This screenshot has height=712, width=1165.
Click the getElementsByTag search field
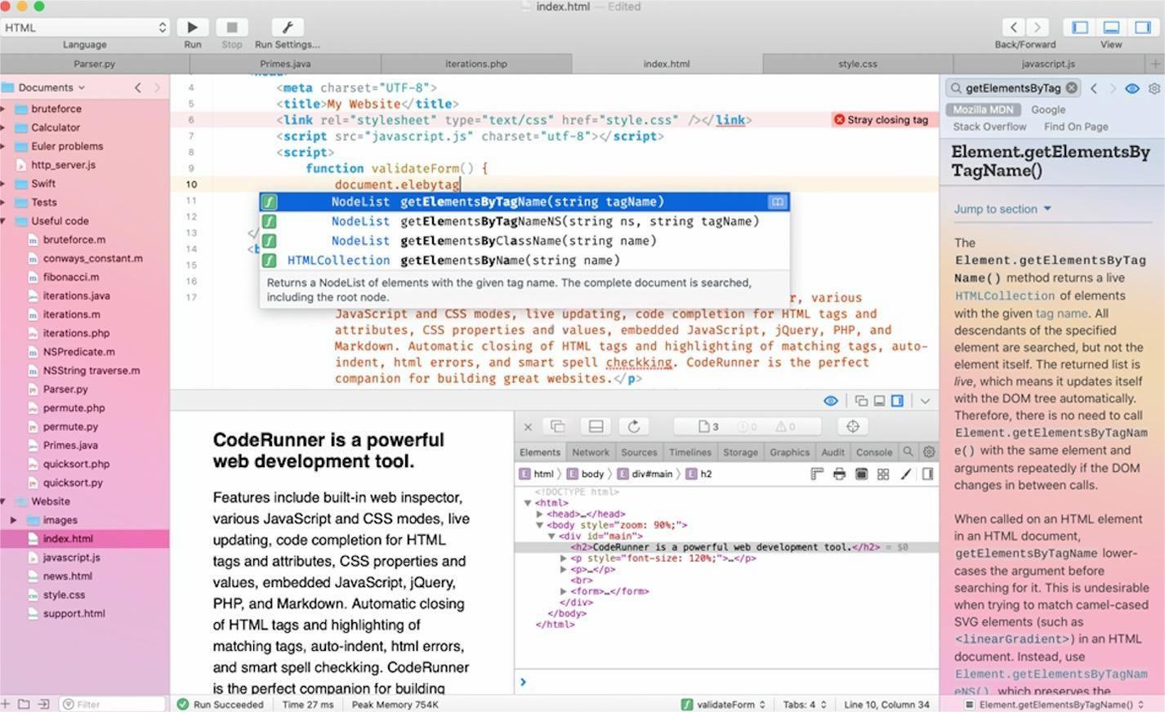point(1013,88)
